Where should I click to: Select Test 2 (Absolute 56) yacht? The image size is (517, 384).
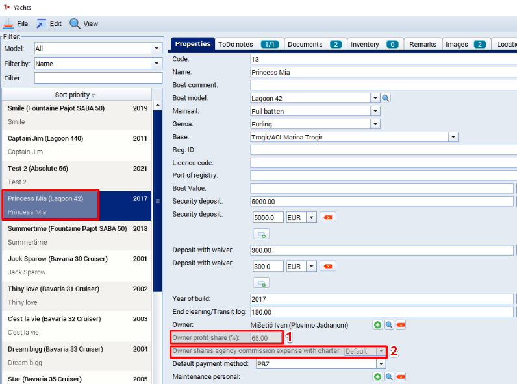77,175
